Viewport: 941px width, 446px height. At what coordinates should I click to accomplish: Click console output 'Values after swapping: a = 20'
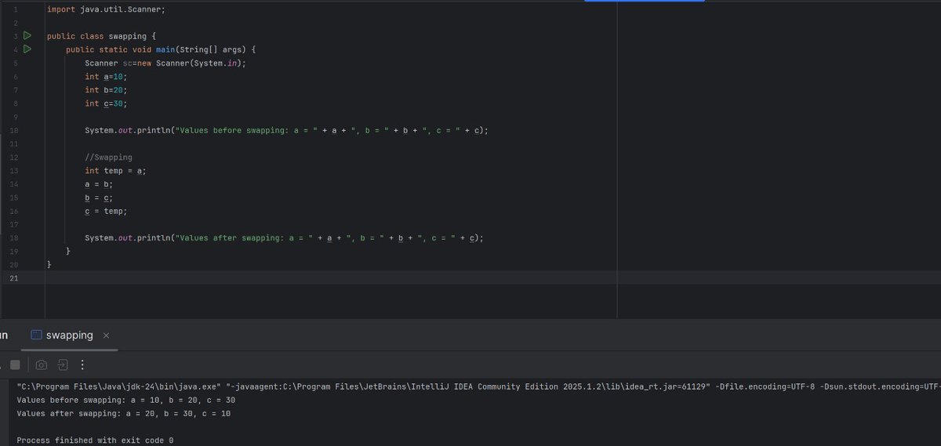(x=123, y=413)
